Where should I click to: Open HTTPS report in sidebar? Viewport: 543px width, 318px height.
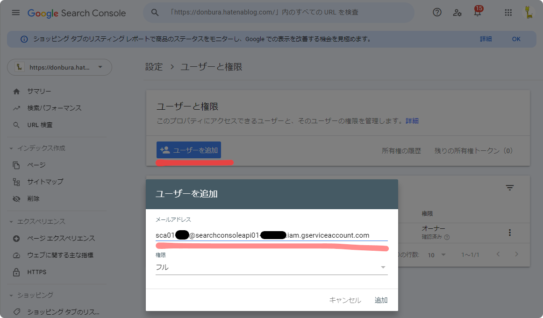pos(37,272)
